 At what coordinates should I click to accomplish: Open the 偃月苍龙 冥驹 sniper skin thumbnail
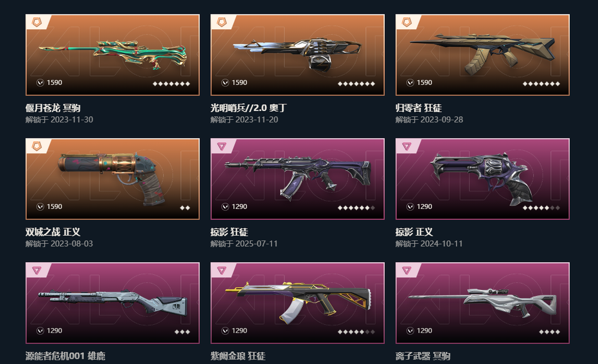(112, 54)
